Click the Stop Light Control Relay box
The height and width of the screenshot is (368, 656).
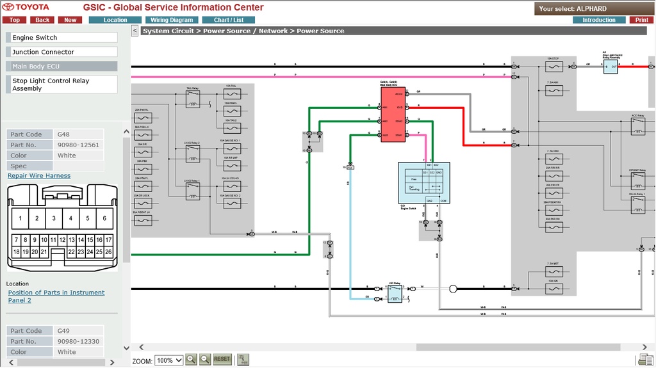[x=611, y=67]
